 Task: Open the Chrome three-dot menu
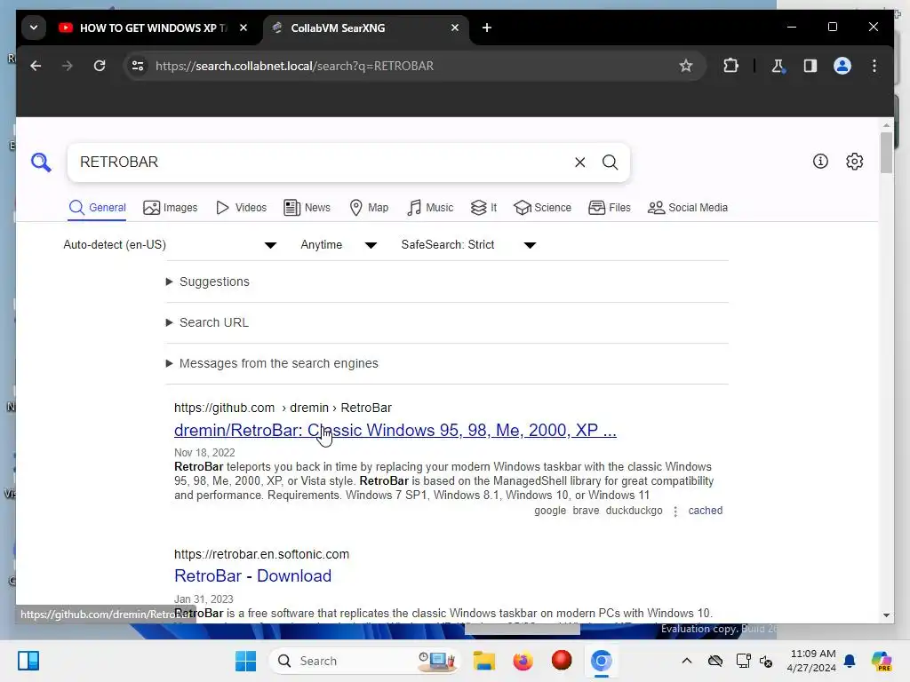point(874,66)
